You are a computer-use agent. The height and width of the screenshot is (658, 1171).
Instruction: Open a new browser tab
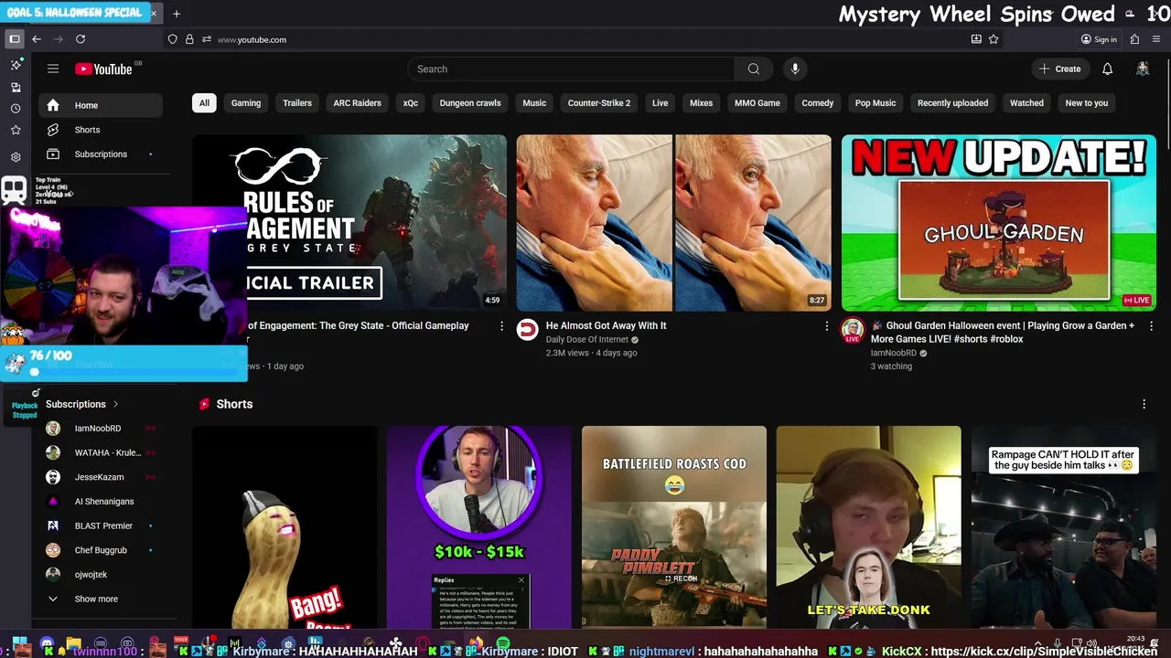pos(177,14)
